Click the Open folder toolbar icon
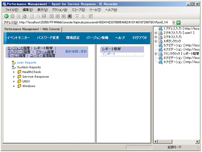 pyautogui.click(x=38, y=16)
